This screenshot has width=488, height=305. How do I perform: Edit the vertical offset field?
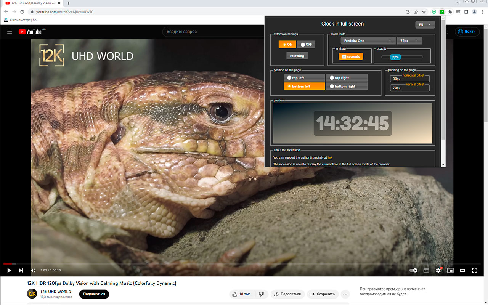click(x=410, y=88)
